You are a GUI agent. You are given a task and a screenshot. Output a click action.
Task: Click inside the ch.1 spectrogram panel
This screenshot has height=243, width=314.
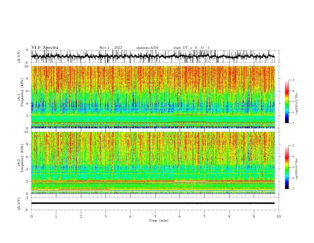[x=153, y=97]
